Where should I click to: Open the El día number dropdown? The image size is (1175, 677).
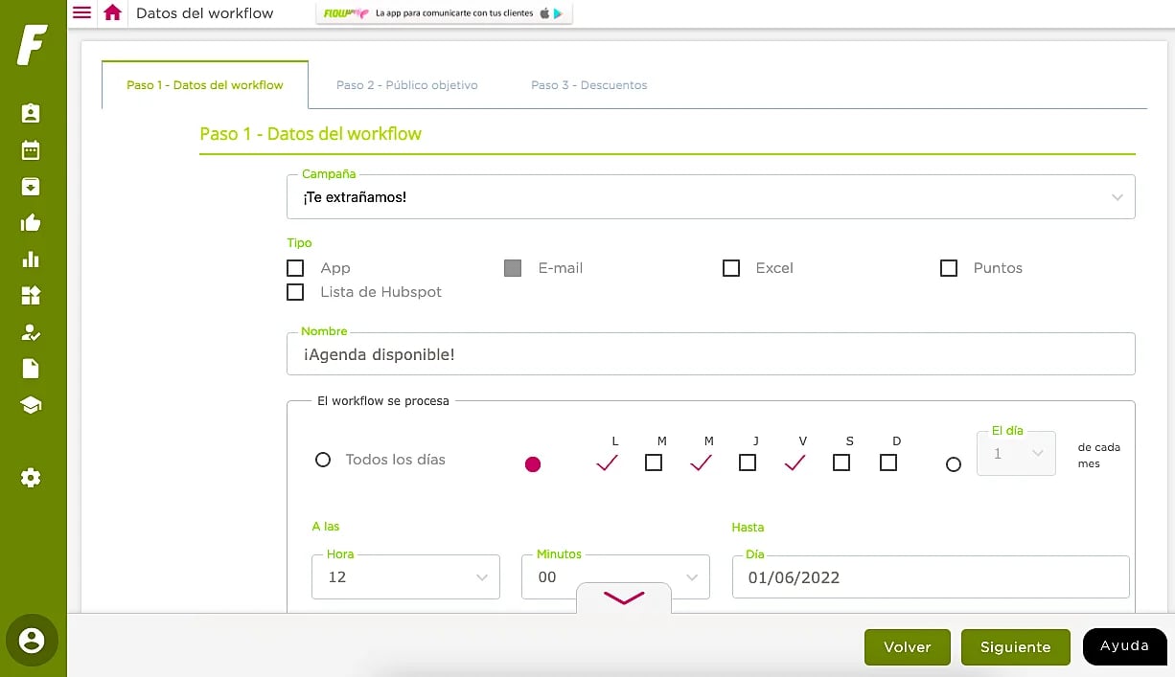(x=1016, y=454)
